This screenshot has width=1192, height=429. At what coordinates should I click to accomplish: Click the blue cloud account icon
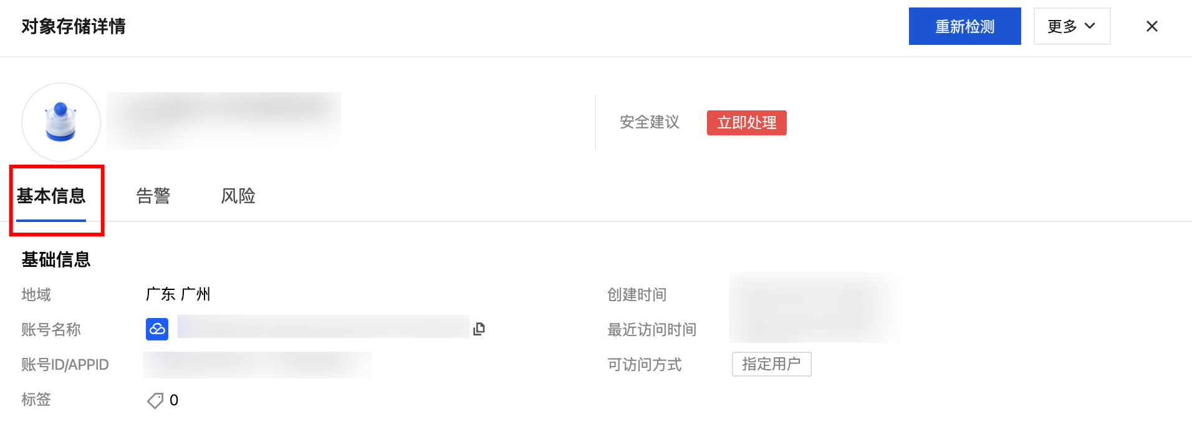(157, 329)
